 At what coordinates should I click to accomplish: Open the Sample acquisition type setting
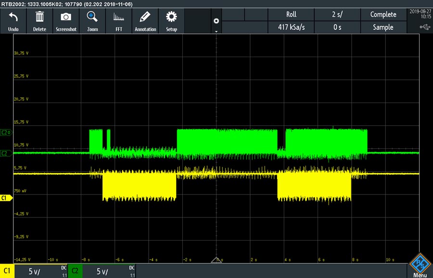383,27
